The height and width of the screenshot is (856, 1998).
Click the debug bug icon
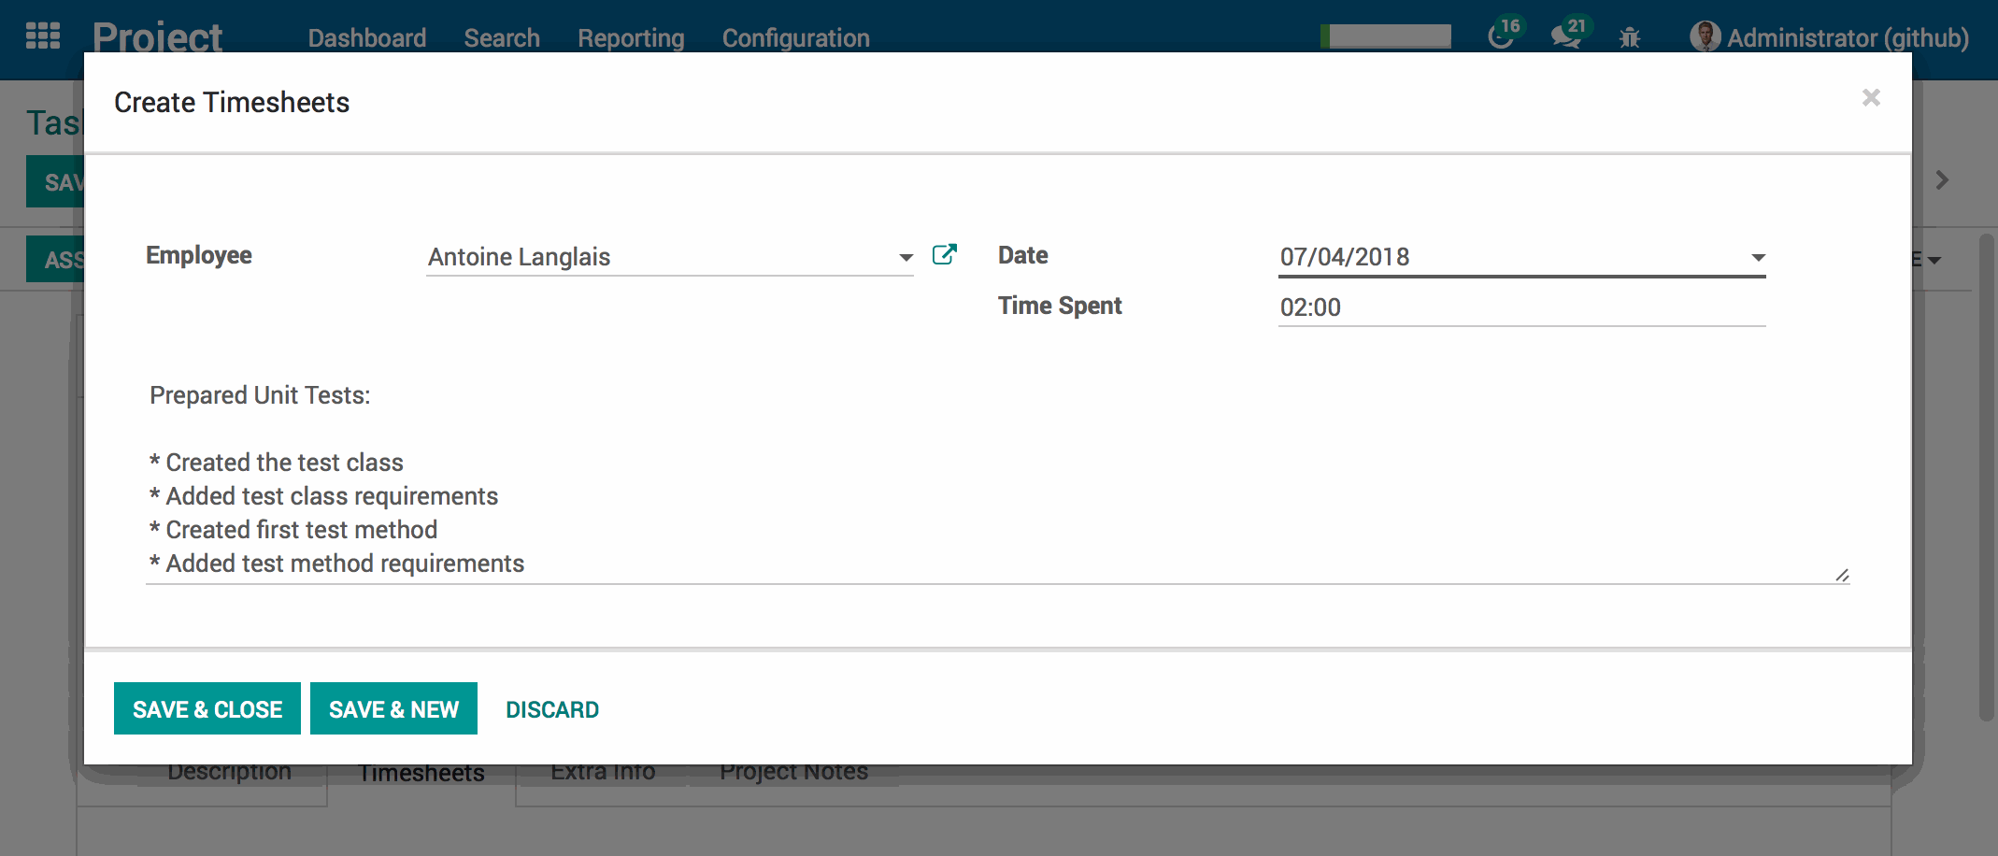[1630, 37]
